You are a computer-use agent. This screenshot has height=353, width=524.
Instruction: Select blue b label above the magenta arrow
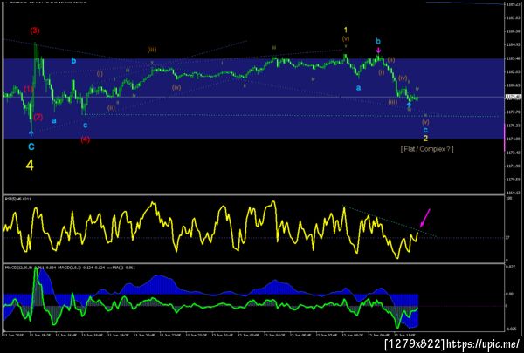pos(378,41)
